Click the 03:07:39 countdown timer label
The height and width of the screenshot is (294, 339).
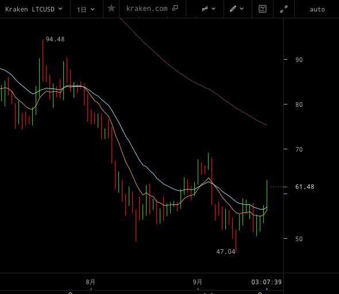(x=267, y=282)
